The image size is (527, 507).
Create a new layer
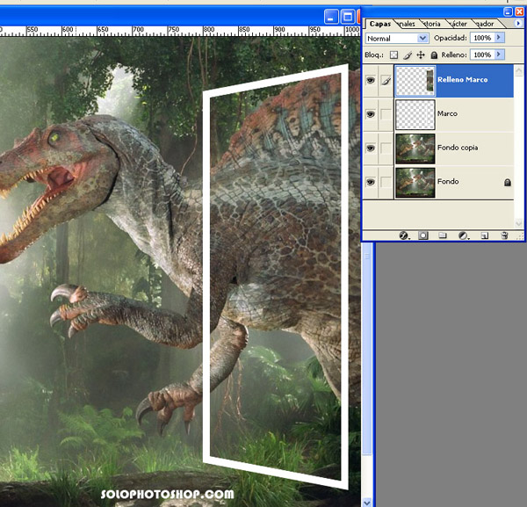coord(484,235)
